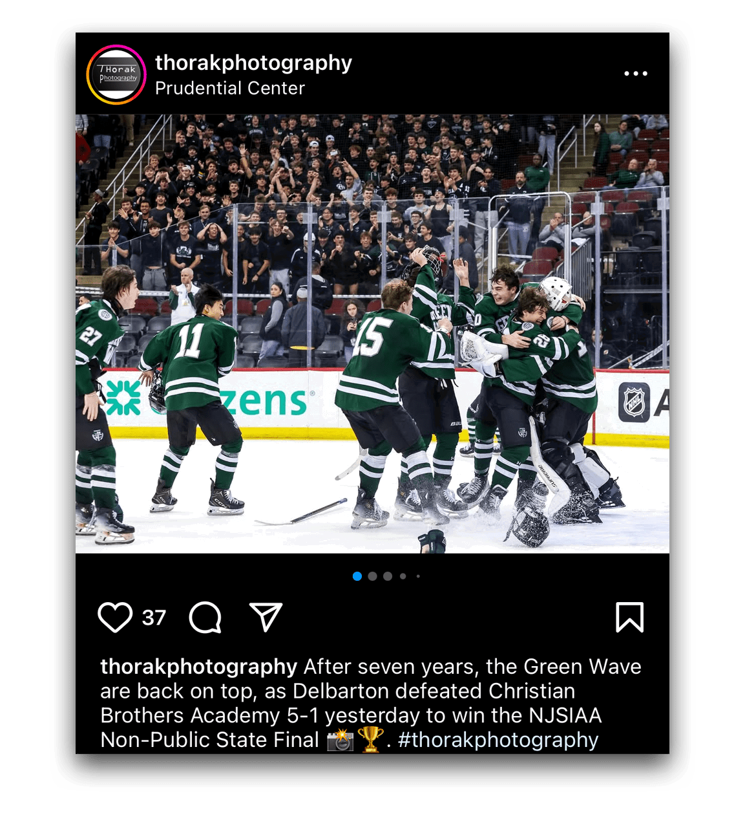Click the hockey celebration photo

pos(372,334)
